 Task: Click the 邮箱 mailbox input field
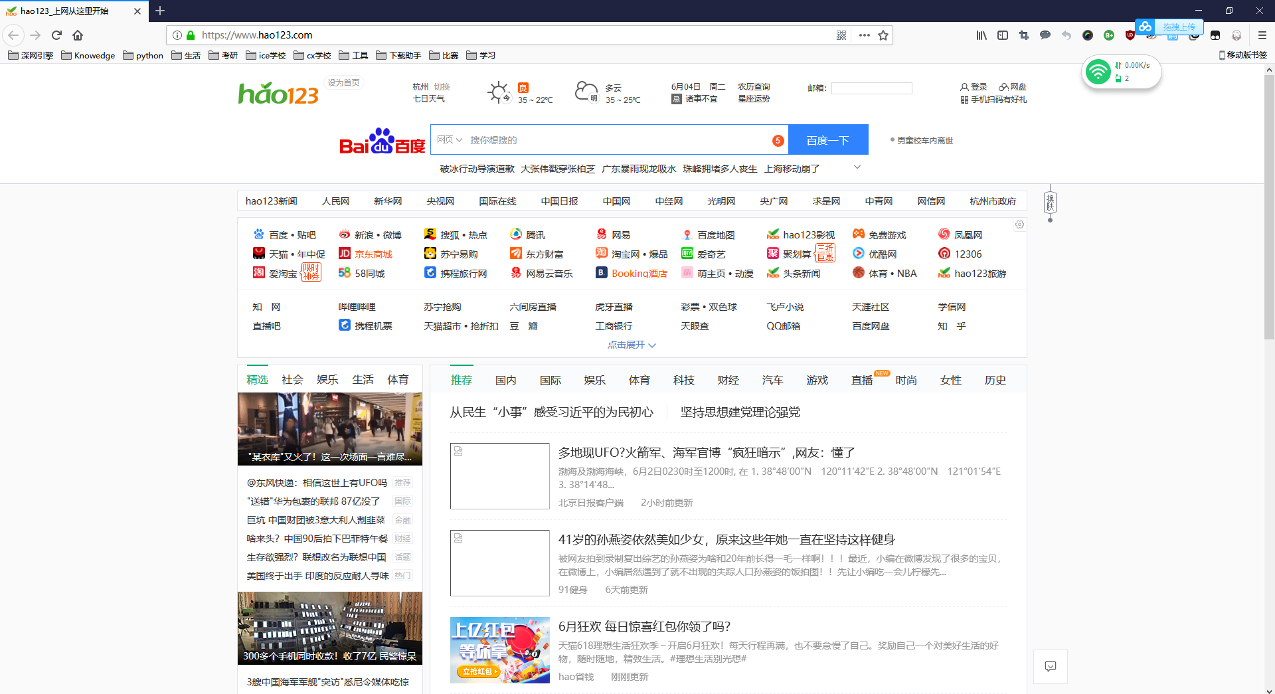click(872, 88)
